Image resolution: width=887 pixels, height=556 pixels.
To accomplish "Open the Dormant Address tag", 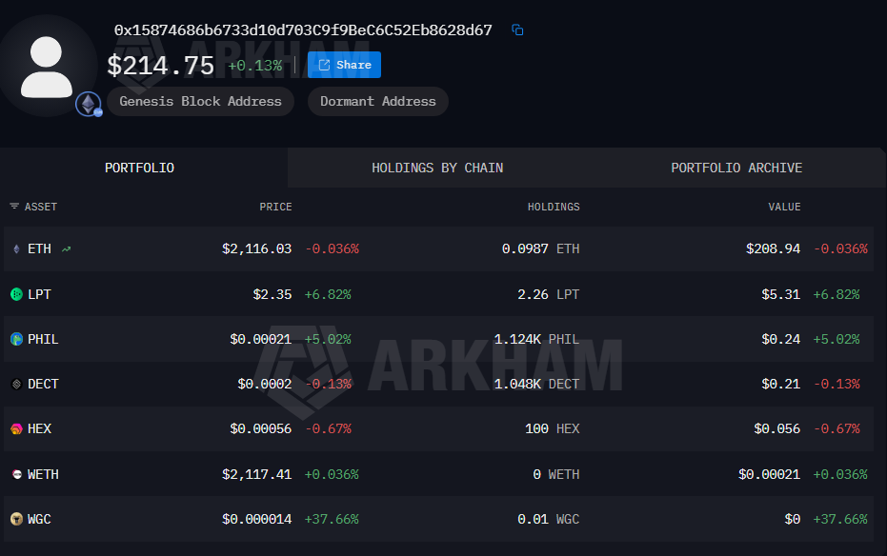I will pos(378,102).
